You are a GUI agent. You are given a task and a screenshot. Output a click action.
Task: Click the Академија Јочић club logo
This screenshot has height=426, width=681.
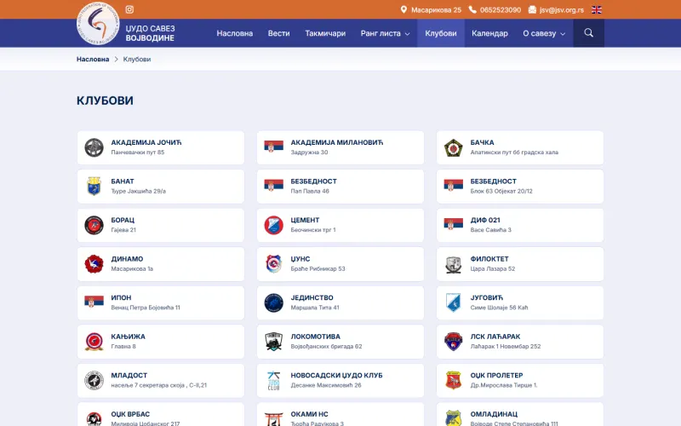pos(94,147)
